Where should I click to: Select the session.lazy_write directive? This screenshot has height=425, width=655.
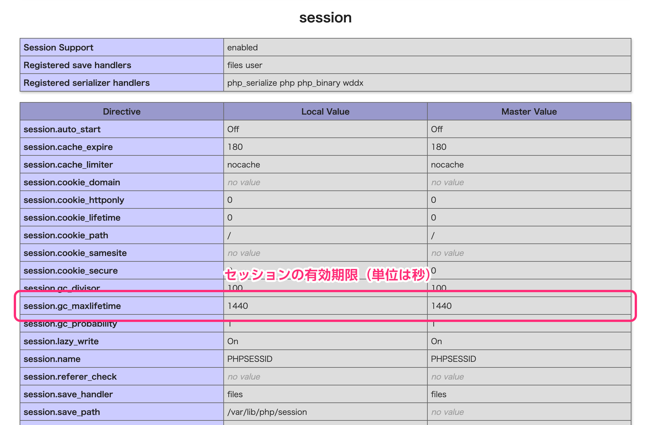coord(61,341)
